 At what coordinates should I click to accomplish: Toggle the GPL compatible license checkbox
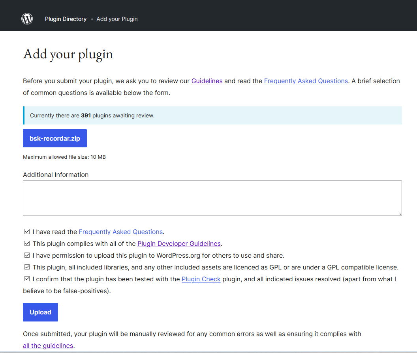point(27,267)
